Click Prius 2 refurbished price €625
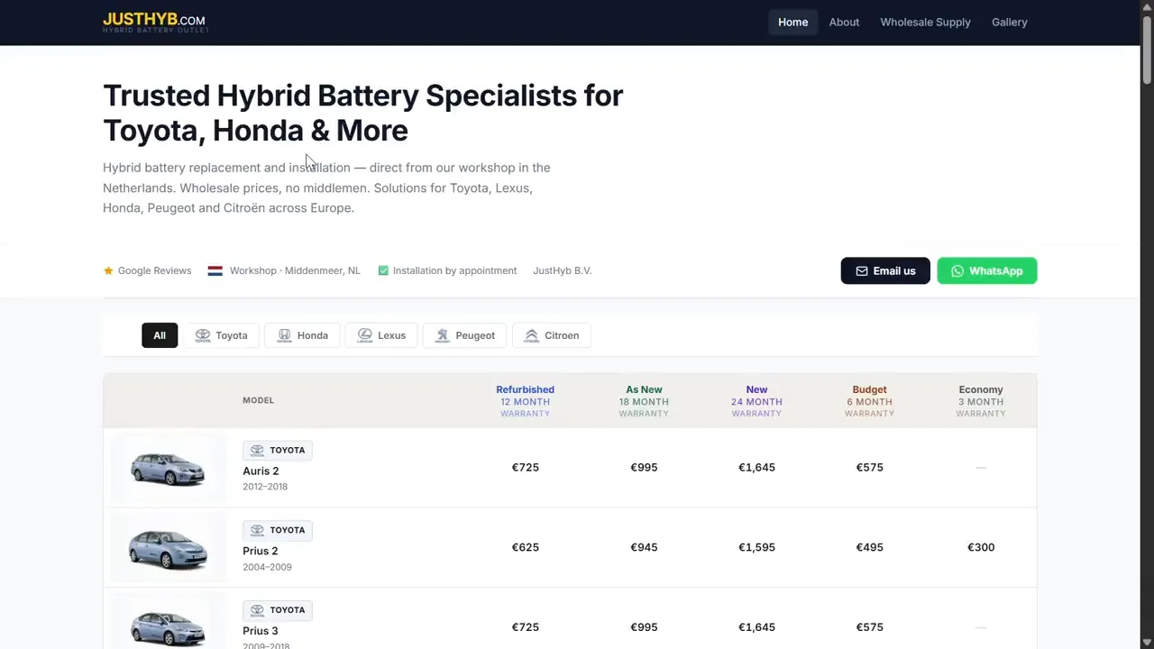Viewport: 1154px width, 649px height. [x=525, y=547]
